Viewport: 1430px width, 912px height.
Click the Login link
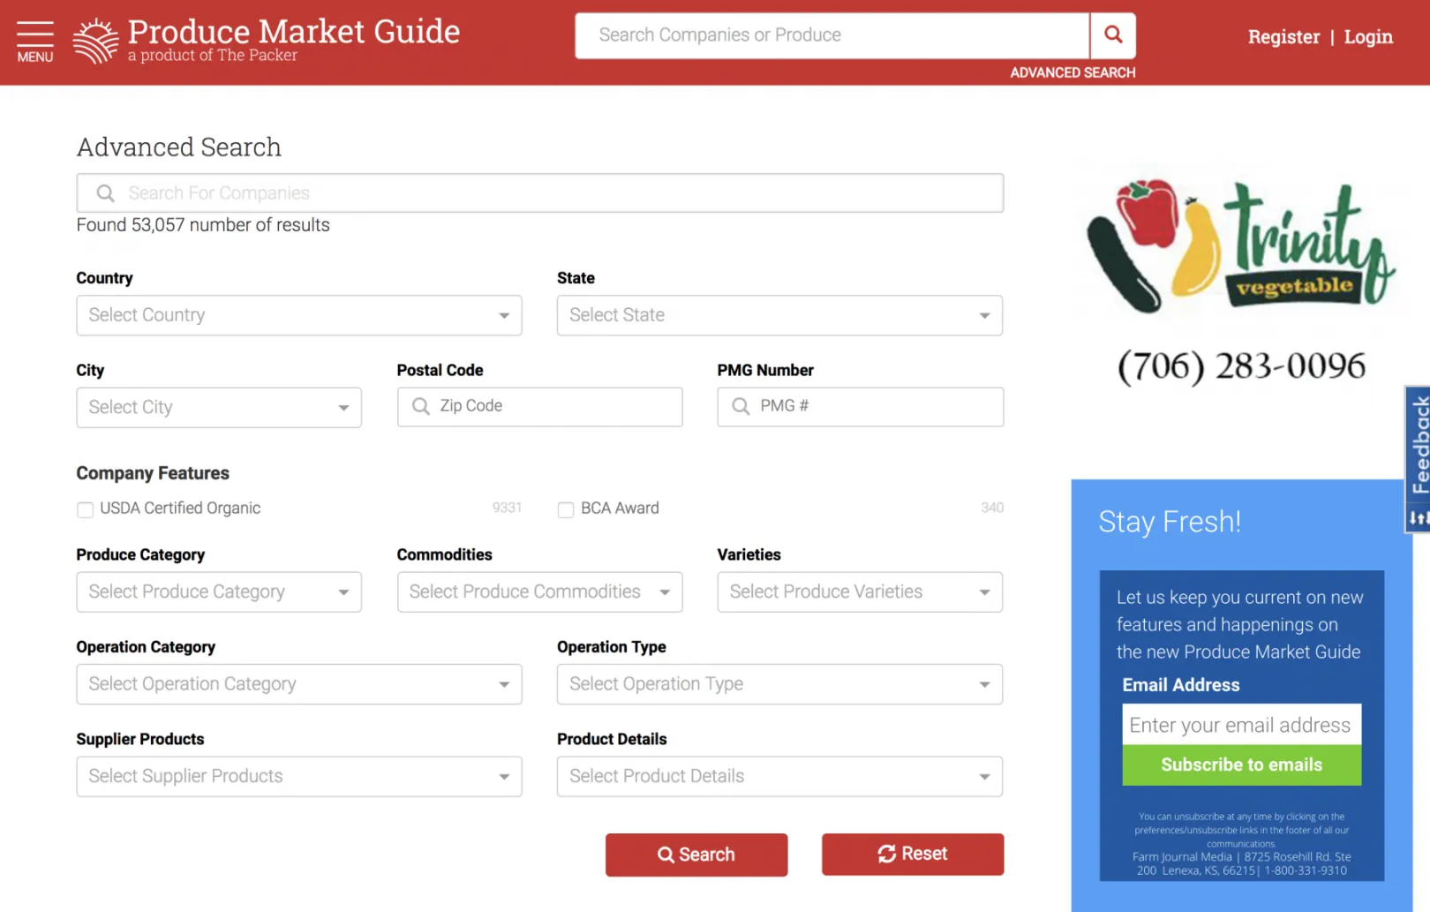(x=1368, y=37)
